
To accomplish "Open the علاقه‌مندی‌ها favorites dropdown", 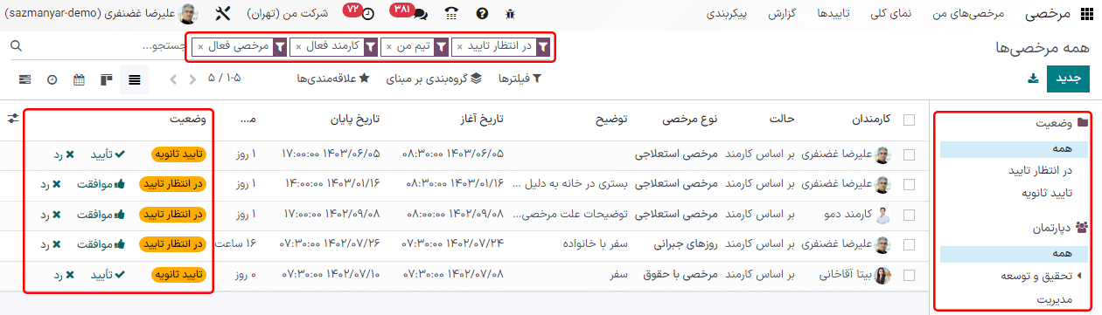I will (333, 79).
